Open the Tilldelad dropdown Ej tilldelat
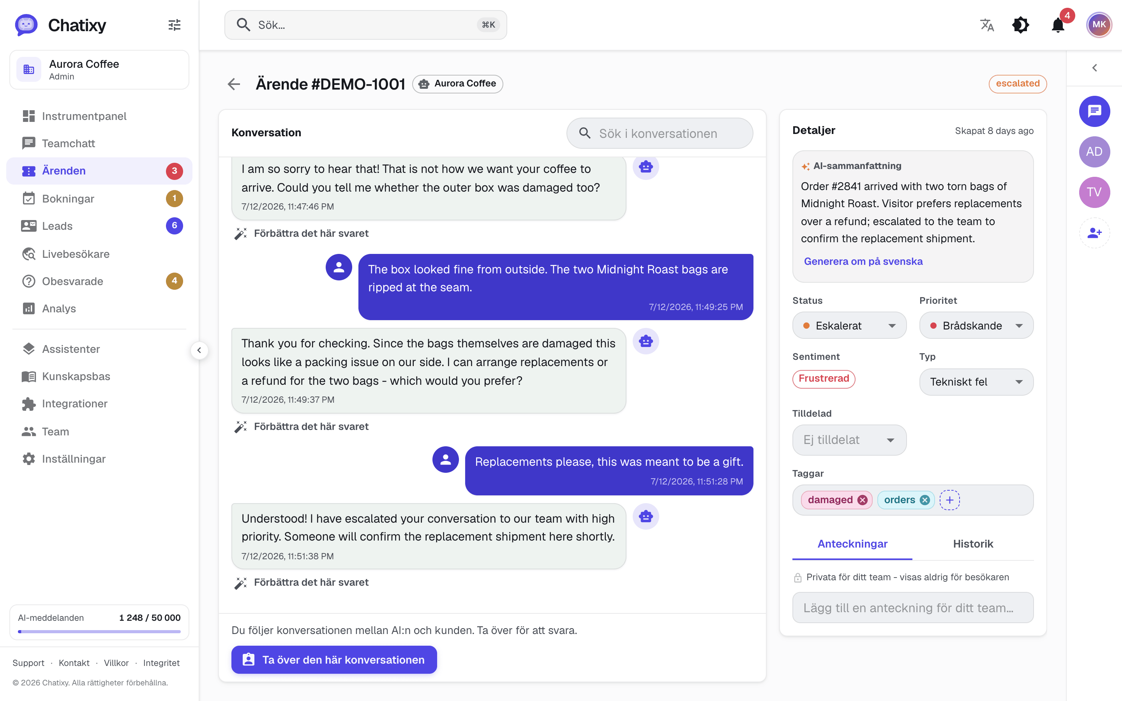The height and width of the screenshot is (701, 1122). point(849,440)
